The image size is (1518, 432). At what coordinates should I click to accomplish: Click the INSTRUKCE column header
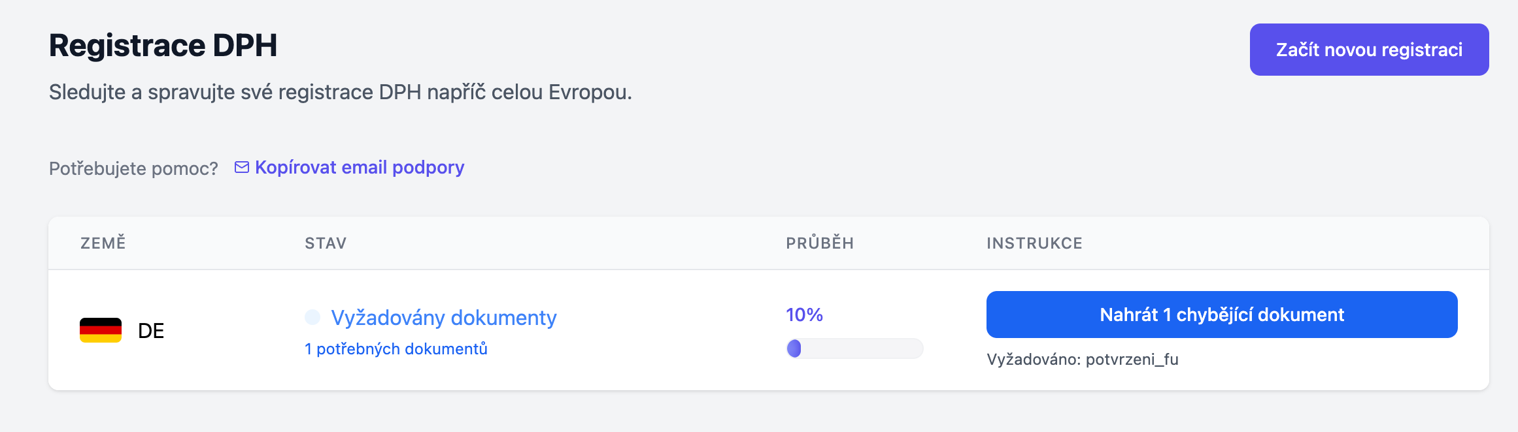coord(1034,243)
